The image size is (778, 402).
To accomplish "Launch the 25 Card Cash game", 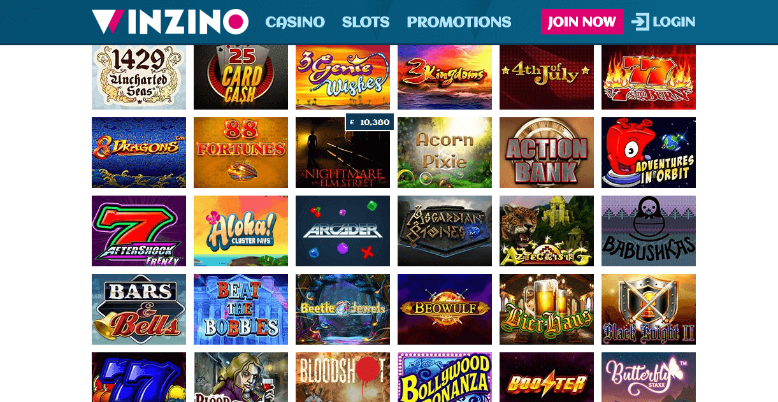I will coord(241,77).
